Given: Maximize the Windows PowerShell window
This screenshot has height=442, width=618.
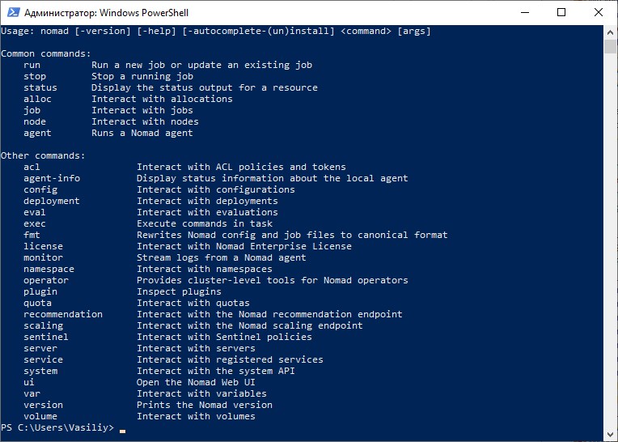Looking at the screenshot, I should pos(562,12).
